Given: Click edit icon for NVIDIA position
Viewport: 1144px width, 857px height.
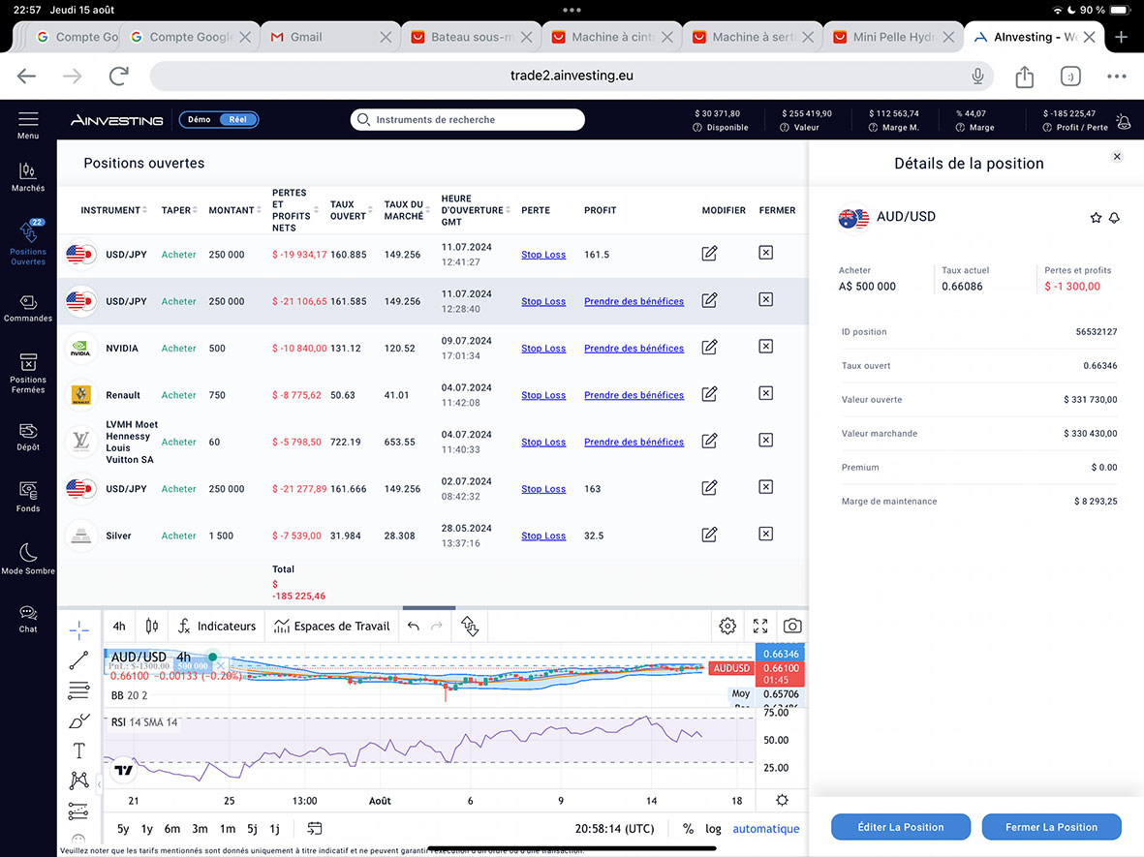Looking at the screenshot, I should (x=709, y=348).
